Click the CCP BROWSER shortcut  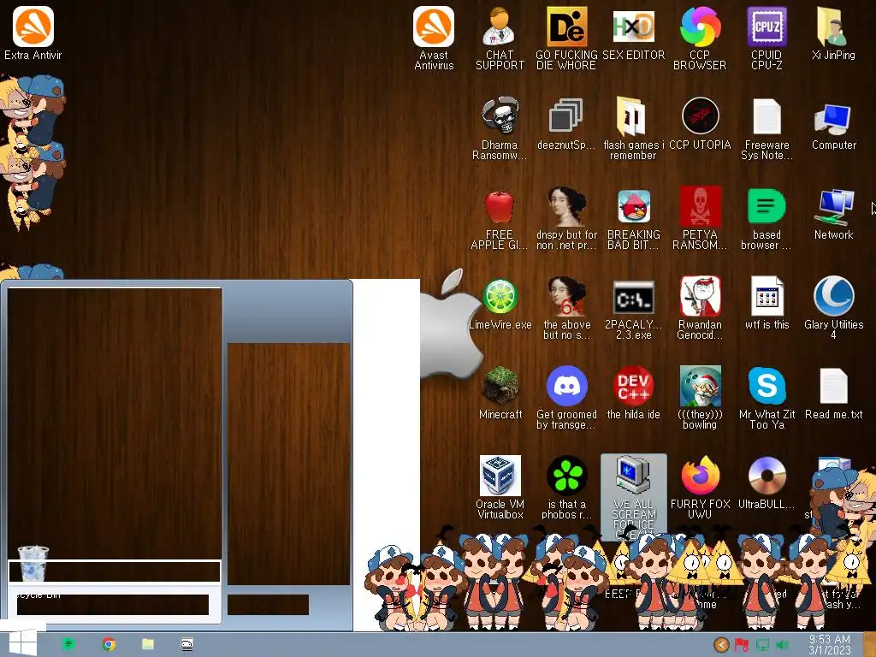click(x=700, y=38)
